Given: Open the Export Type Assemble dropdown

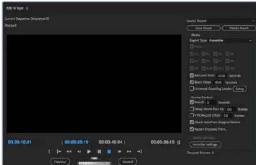Looking at the screenshot, I should pos(230,40).
